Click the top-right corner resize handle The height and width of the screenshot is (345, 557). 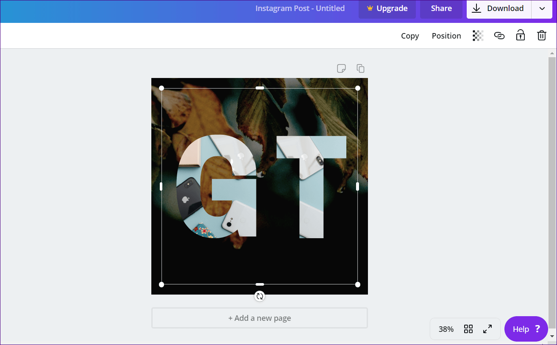coord(358,88)
